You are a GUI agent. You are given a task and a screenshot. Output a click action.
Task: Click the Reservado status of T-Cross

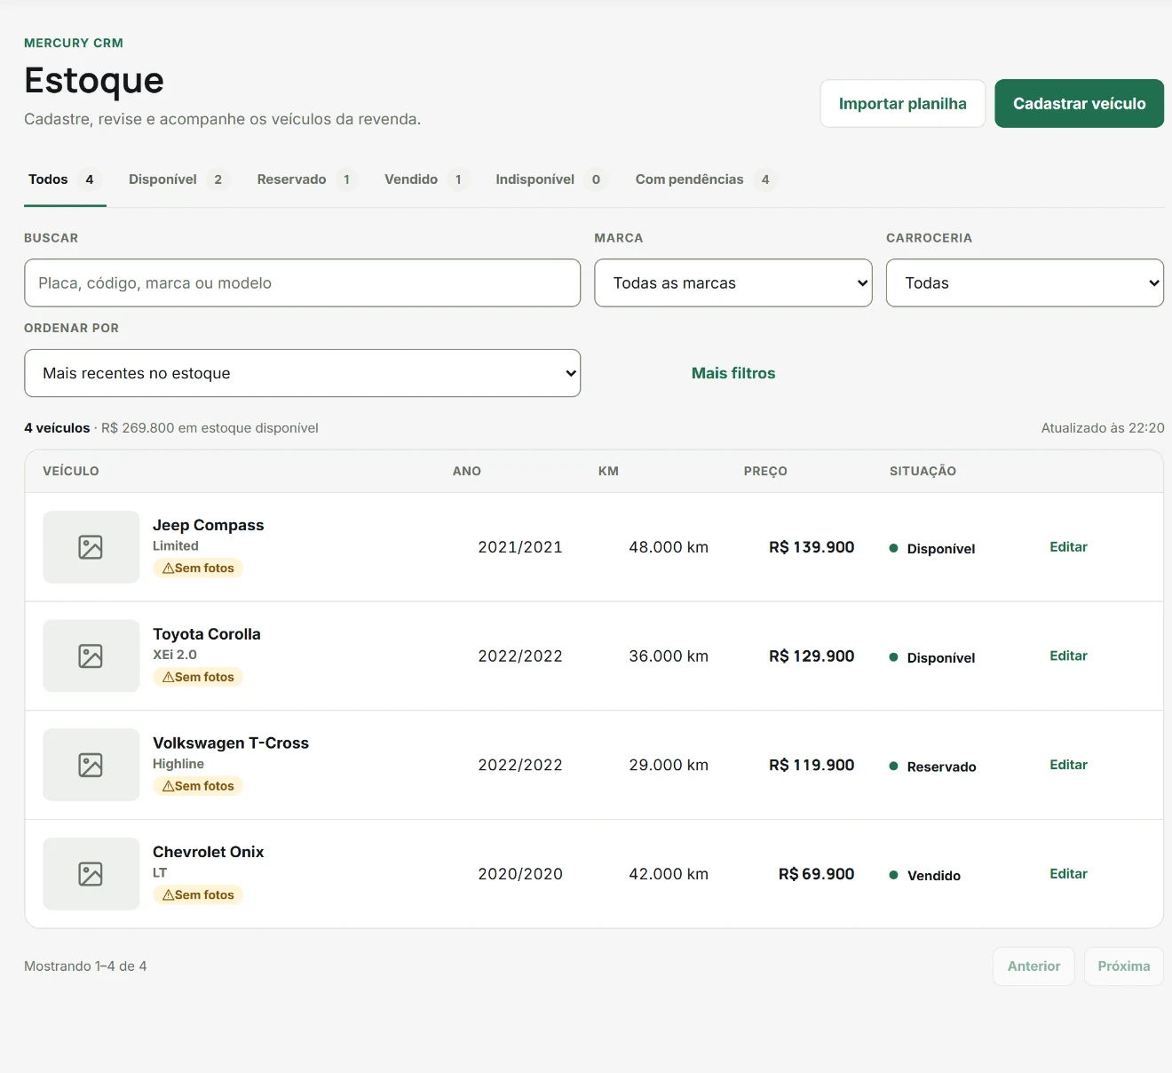(x=933, y=767)
